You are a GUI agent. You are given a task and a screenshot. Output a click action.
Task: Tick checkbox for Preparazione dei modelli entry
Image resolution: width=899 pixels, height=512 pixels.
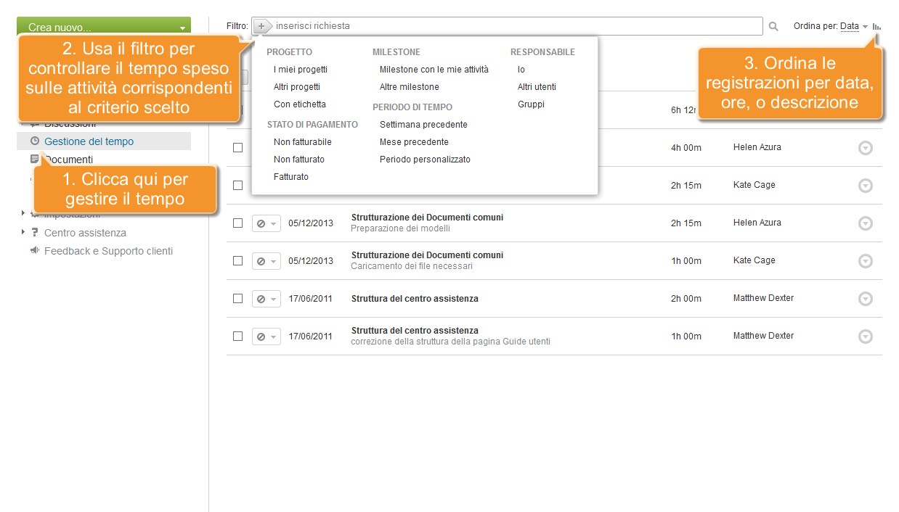[237, 223]
